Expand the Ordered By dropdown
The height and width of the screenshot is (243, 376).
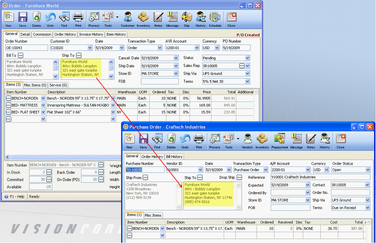(308, 192)
